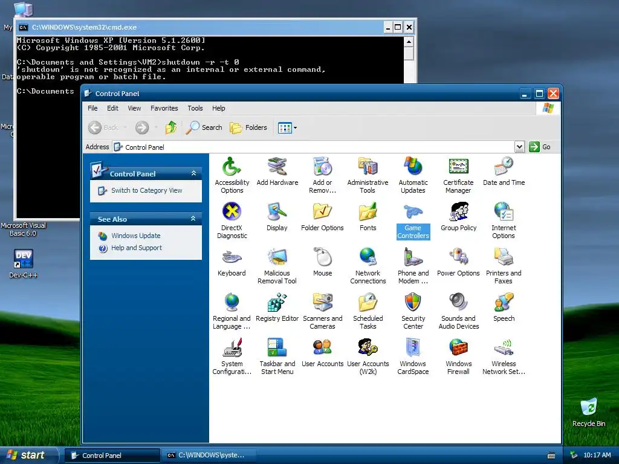This screenshot has height=464, width=619.
Task: Switch to Category View link
Action: coord(146,190)
